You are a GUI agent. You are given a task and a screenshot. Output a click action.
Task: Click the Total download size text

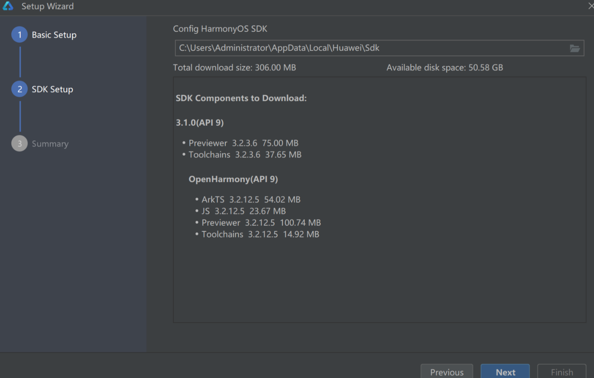click(x=234, y=68)
